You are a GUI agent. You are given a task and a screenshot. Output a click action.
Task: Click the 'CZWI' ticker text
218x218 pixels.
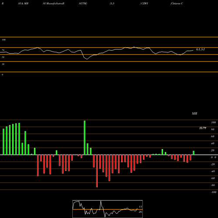coord(144,3)
